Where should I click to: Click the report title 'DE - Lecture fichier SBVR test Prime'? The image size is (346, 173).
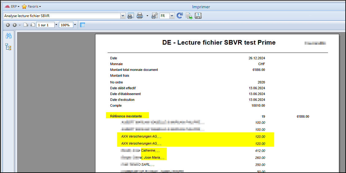(219, 42)
